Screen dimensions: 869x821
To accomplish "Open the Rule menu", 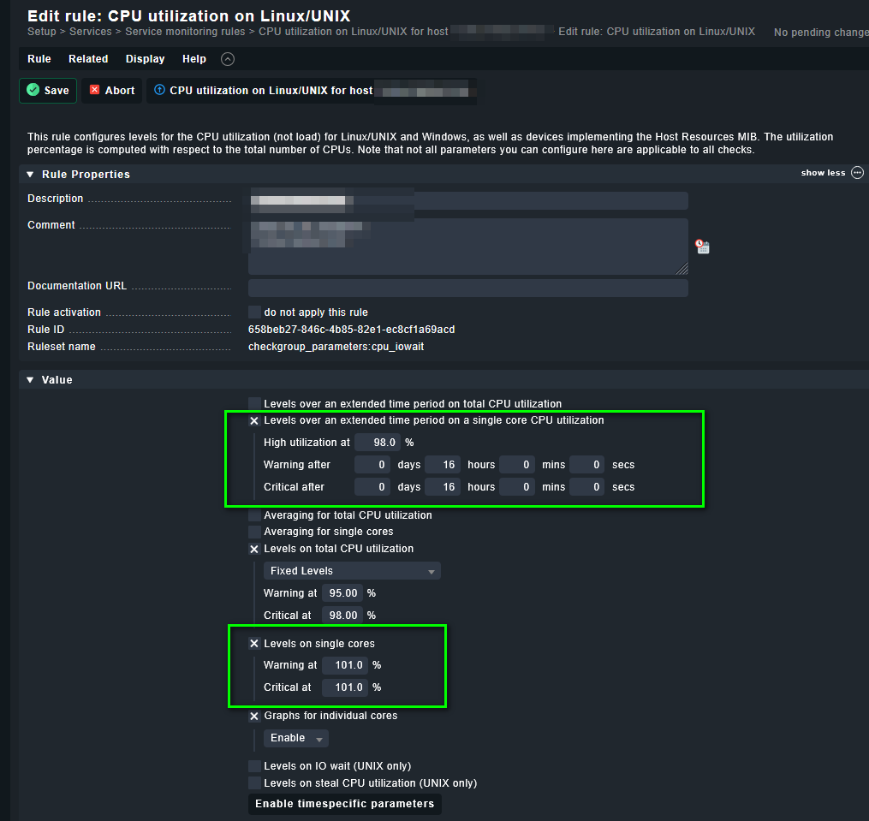I will [39, 59].
